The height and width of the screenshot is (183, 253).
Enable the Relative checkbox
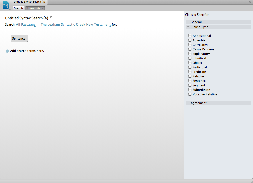point(190,76)
